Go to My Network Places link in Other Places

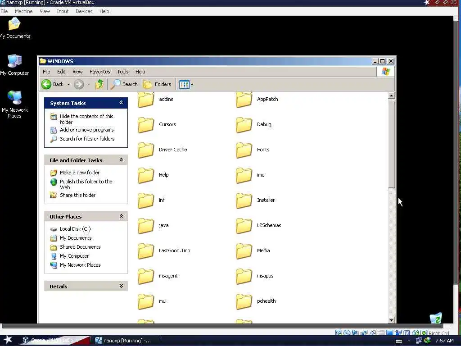80,265
